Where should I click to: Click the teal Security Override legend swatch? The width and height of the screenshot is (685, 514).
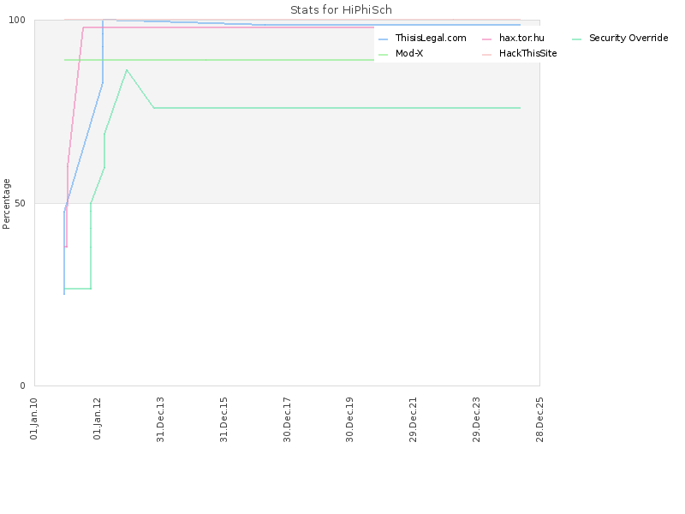(576, 39)
